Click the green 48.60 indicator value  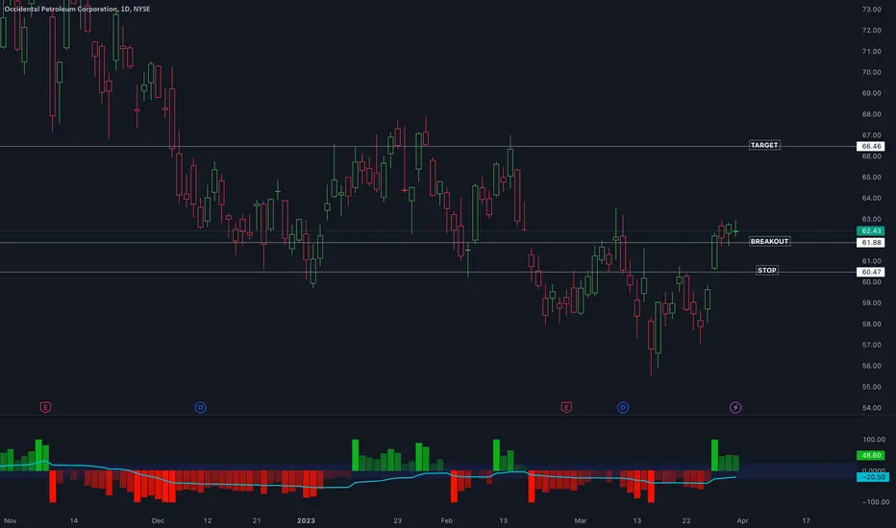871,455
